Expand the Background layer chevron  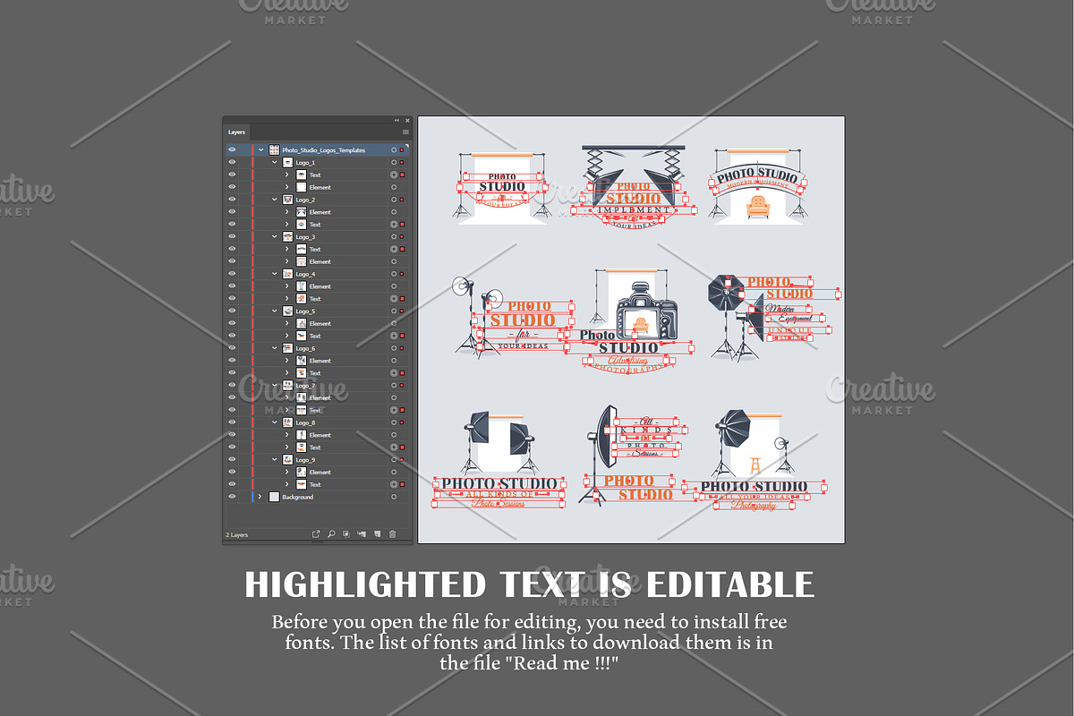pyautogui.click(x=261, y=497)
